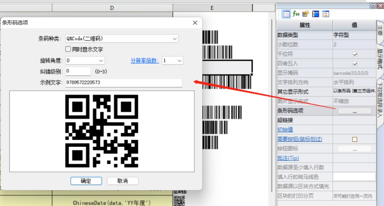Click the barcode(33,0,0,0) value
Viewport: 384px width, 206px height.
click(351, 73)
